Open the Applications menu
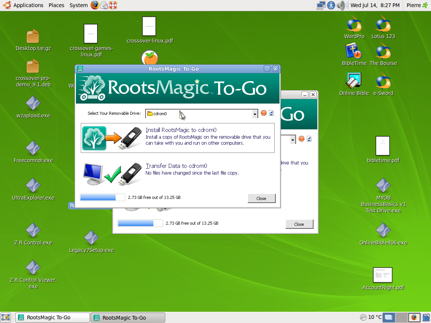431x323 pixels. pyautogui.click(x=23, y=5)
